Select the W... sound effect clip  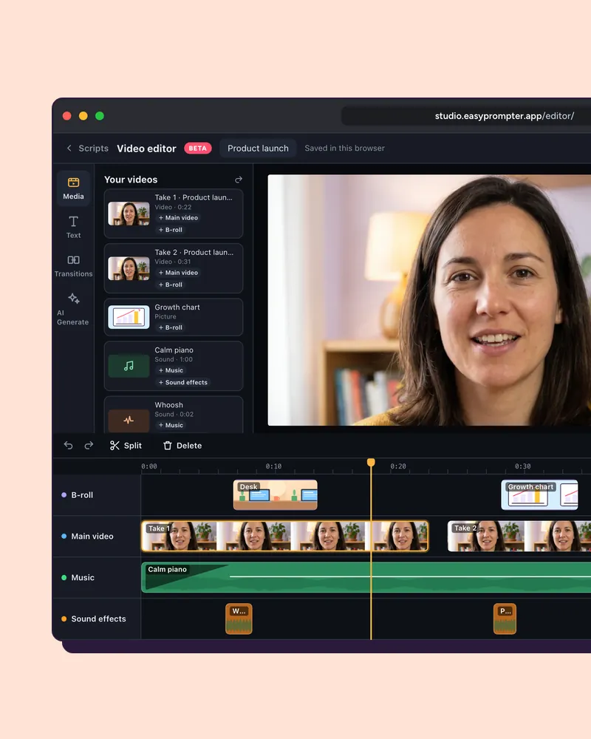click(x=239, y=619)
